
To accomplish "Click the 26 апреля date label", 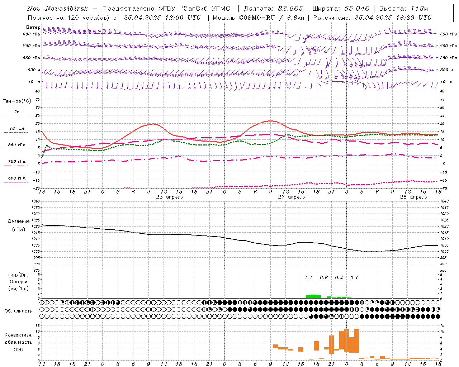I will tap(170, 197).
